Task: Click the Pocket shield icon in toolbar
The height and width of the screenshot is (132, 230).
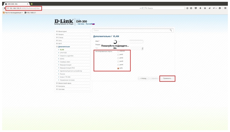Action: [x=196, y=8]
